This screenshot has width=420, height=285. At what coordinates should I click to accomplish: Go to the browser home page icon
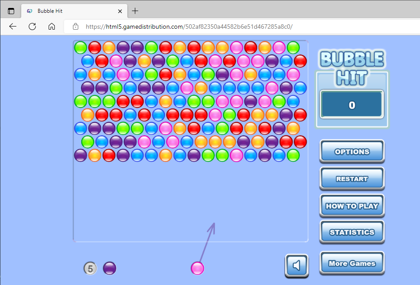click(52, 27)
